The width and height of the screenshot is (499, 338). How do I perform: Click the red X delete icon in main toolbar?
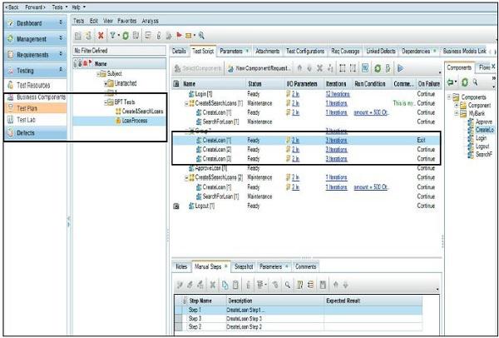pyautogui.click(x=101, y=36)
